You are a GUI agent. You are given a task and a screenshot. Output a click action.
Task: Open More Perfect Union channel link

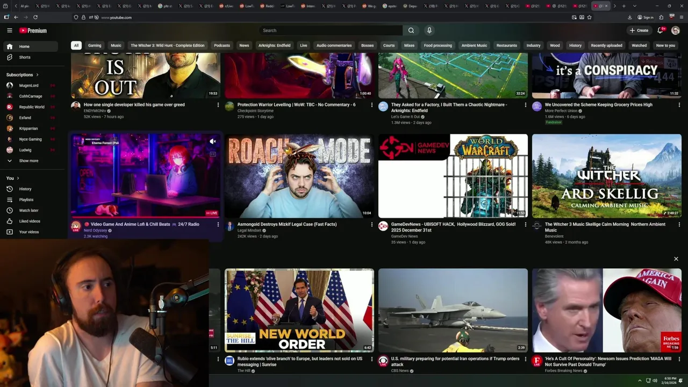(x=561, y=111)
